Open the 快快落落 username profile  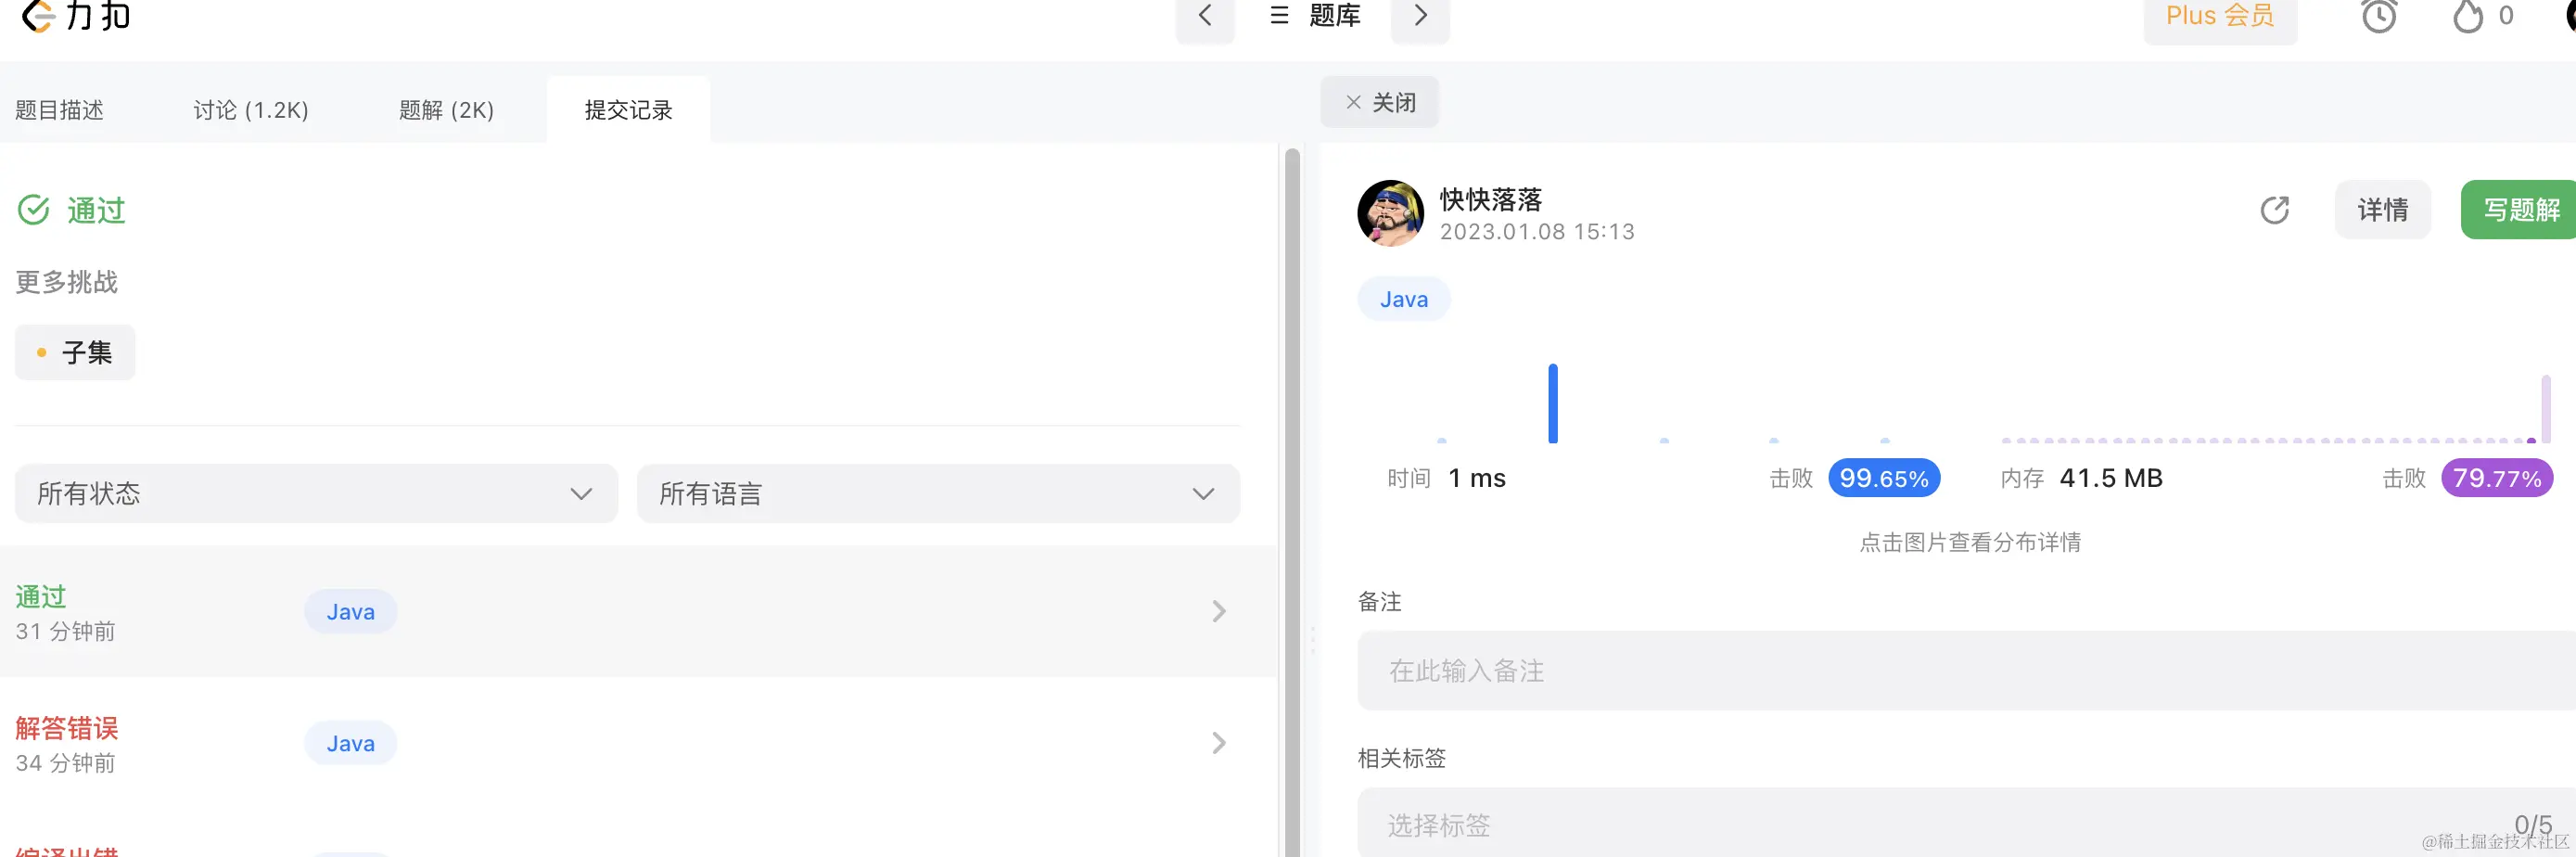tap(1491, 199)
